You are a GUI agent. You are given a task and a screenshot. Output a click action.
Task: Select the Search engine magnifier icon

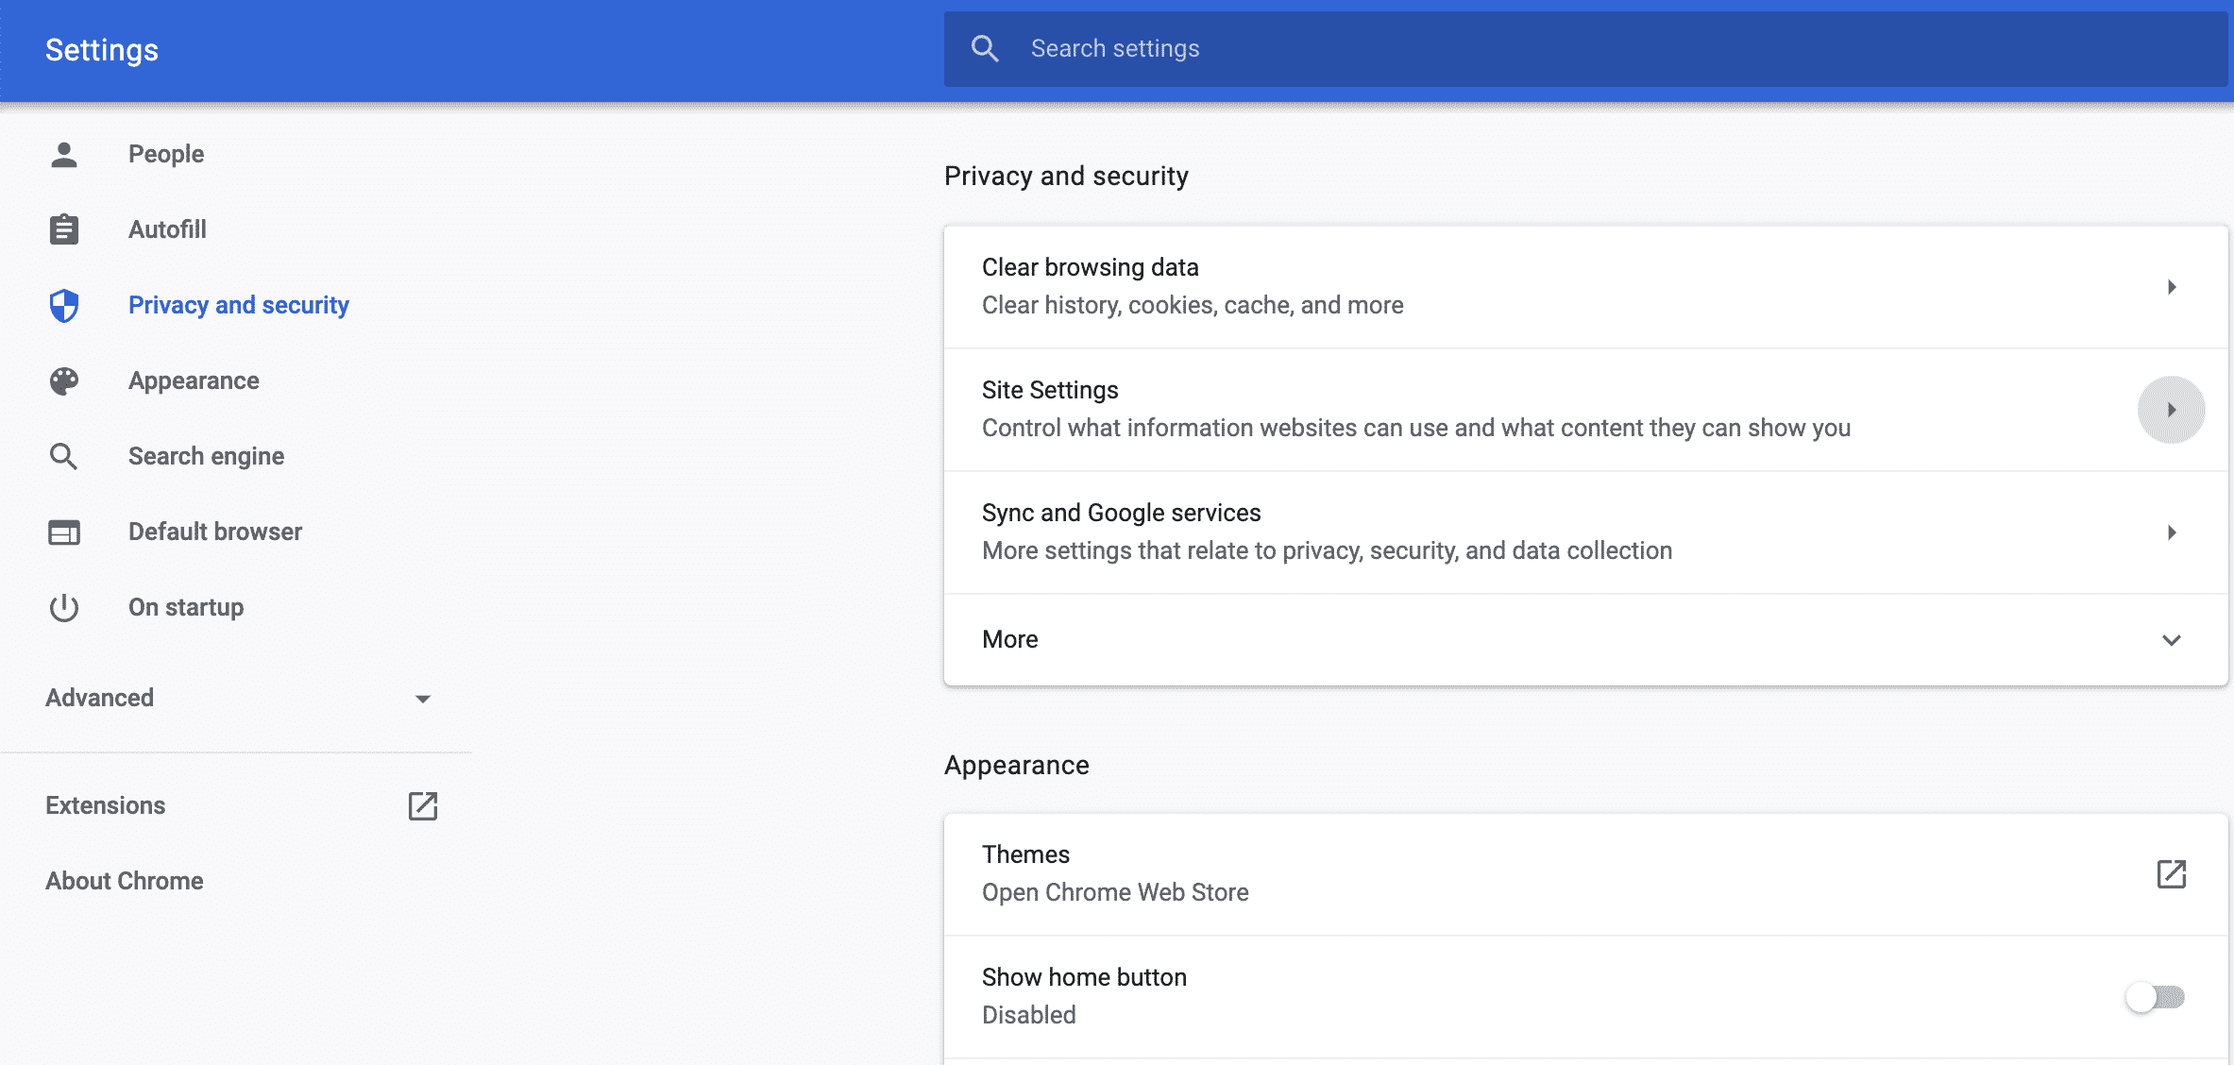(x=63, y=456)
